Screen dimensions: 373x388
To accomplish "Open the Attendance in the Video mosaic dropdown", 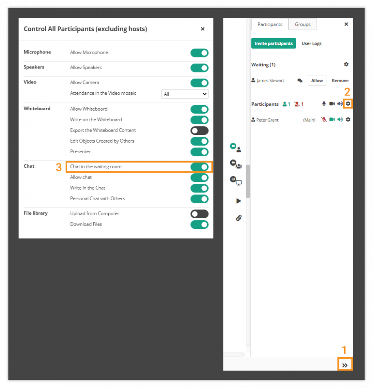I will coord(184,94).
